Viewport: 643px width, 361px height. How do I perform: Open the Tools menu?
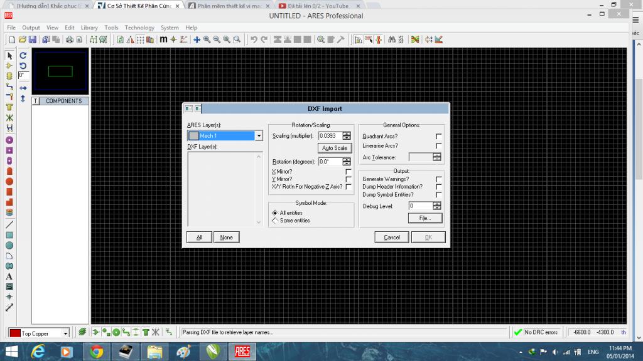tap(111, 28)
